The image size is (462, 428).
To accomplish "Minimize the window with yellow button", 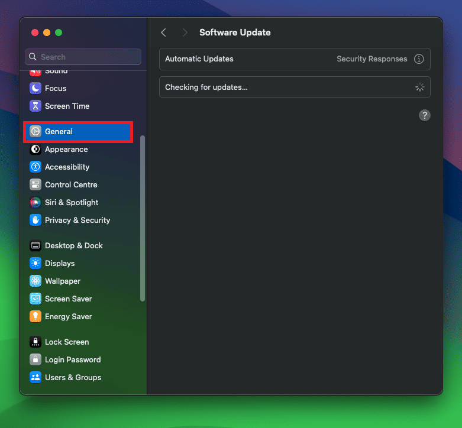I will click(47, 33).
